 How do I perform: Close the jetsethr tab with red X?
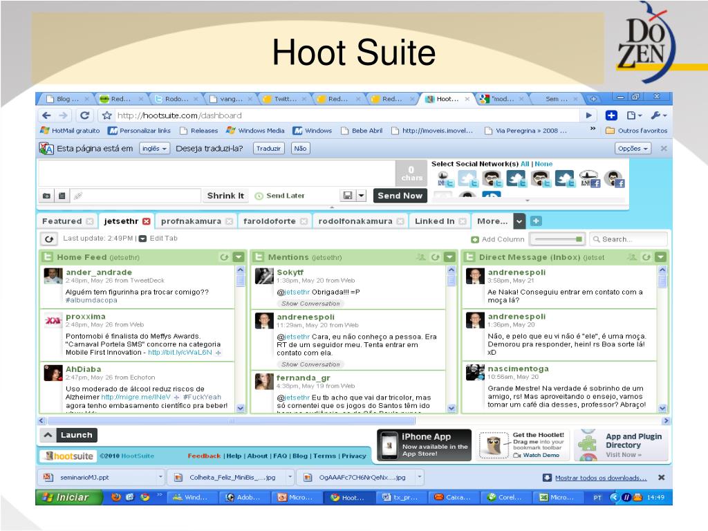point(147,221)
